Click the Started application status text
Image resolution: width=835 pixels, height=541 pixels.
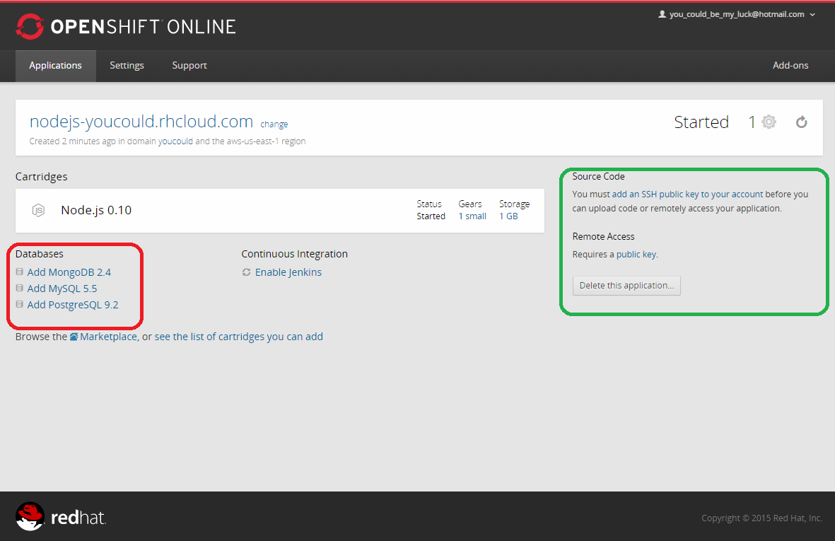tap(701, 122)
